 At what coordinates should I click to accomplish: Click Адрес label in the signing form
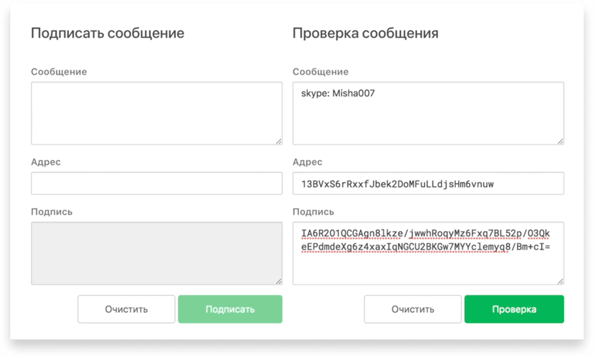(x=46, y=162)
